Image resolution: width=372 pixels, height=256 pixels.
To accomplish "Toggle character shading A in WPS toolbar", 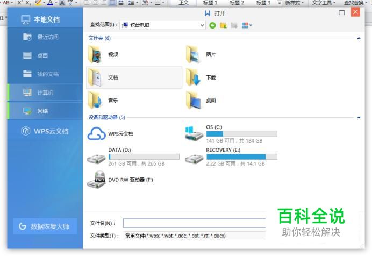I will (x=62, y=3).
